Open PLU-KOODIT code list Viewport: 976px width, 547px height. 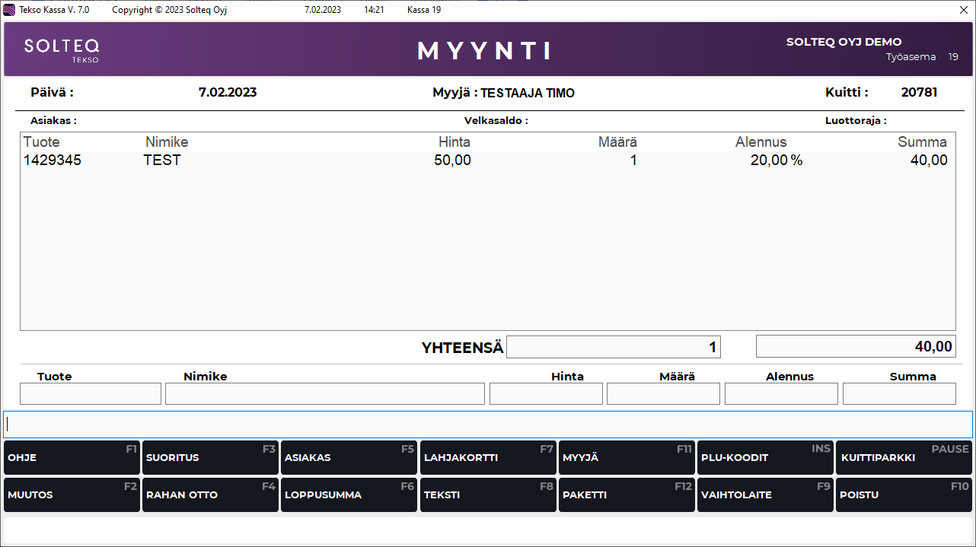[x=764, y=458]
